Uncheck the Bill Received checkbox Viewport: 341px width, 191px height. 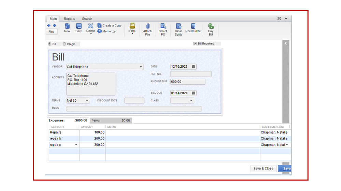pyautogui.click(x=195, y=44)
